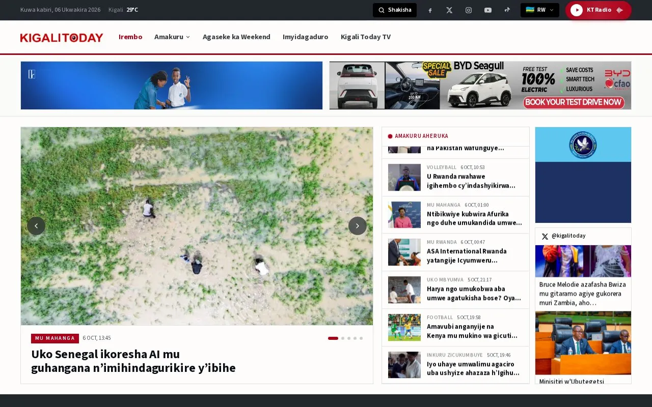Expand the Amakuru menu chevron
652x407 pixels.
coord(188,37)
